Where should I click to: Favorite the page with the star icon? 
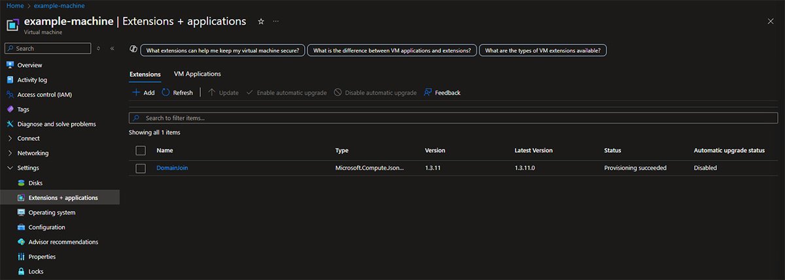(261, 22)
